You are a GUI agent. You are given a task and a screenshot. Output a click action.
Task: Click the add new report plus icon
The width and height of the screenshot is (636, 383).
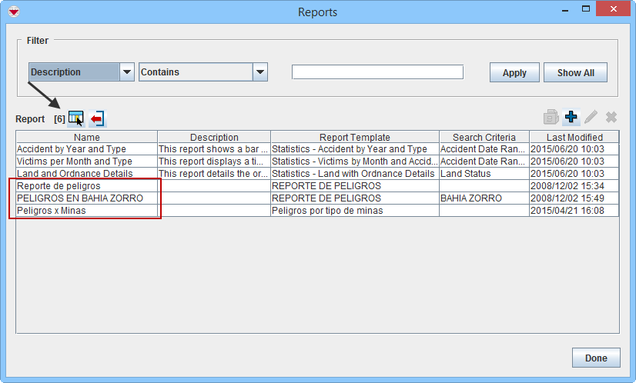point(571,117)
